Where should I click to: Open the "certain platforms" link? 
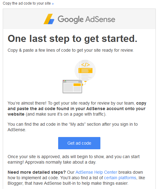120,178
